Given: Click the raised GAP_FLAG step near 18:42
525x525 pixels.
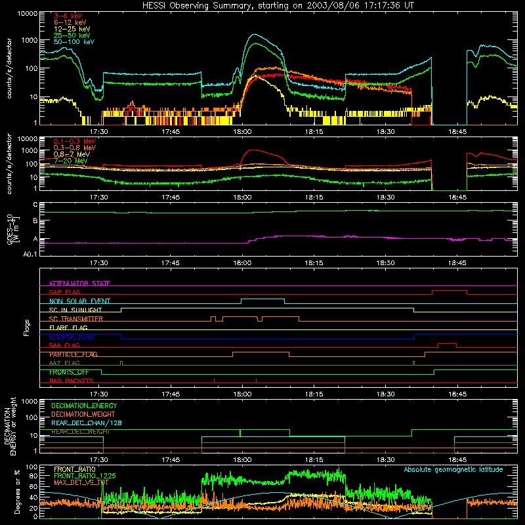Looking at the screenshot, I should (x=450, y=291).
